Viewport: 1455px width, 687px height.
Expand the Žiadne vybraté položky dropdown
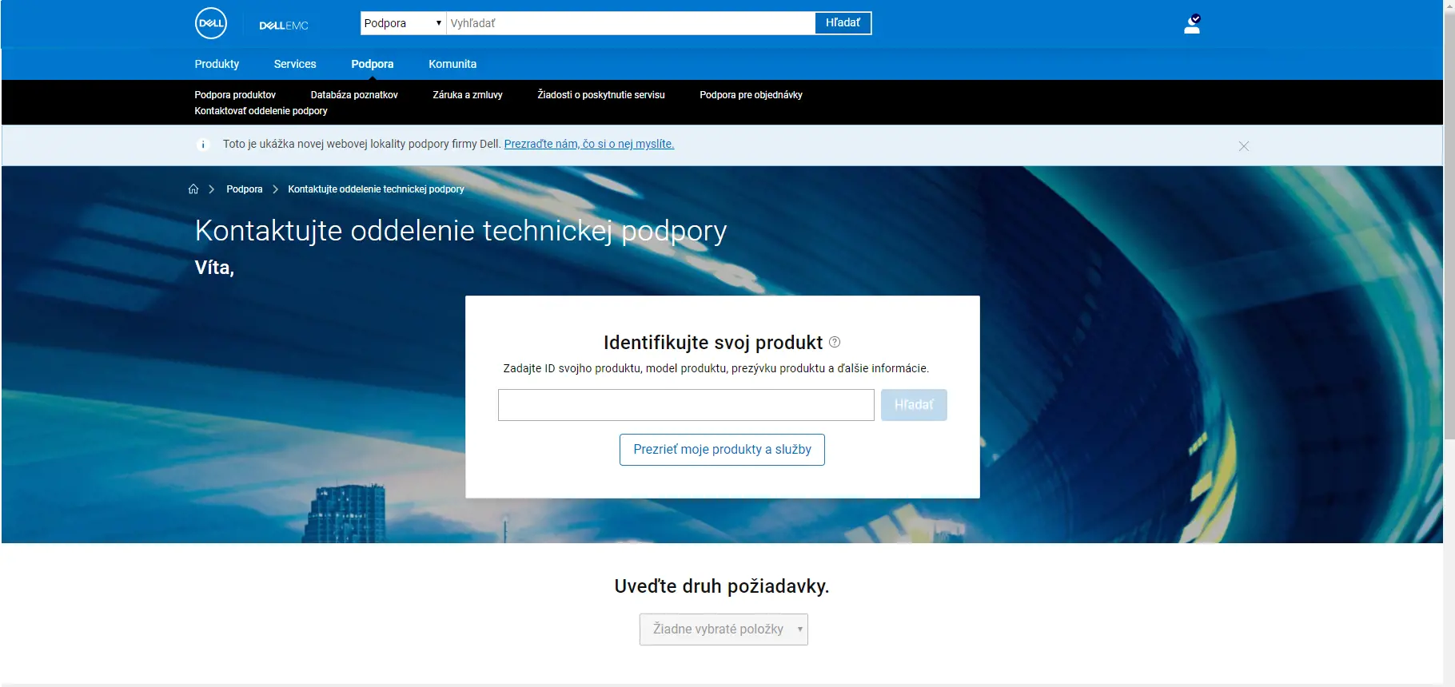[x=724, y=629]
